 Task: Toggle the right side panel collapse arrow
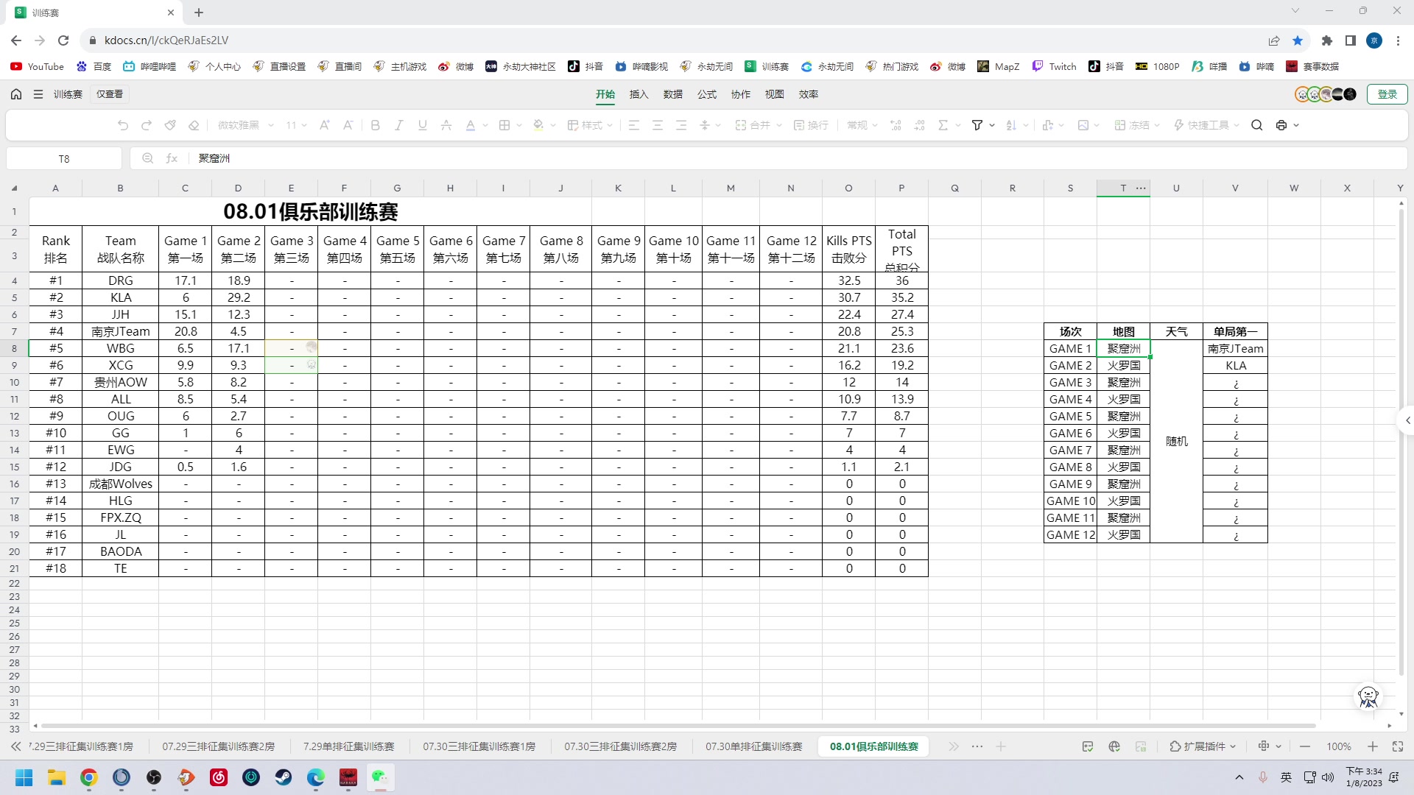click(1407, 420)
